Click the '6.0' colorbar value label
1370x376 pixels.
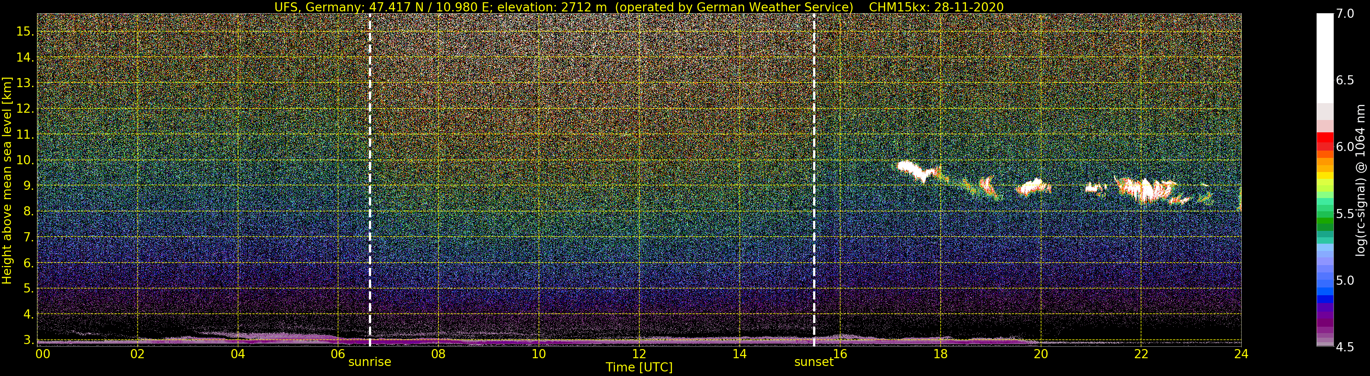coord(1344,147)
